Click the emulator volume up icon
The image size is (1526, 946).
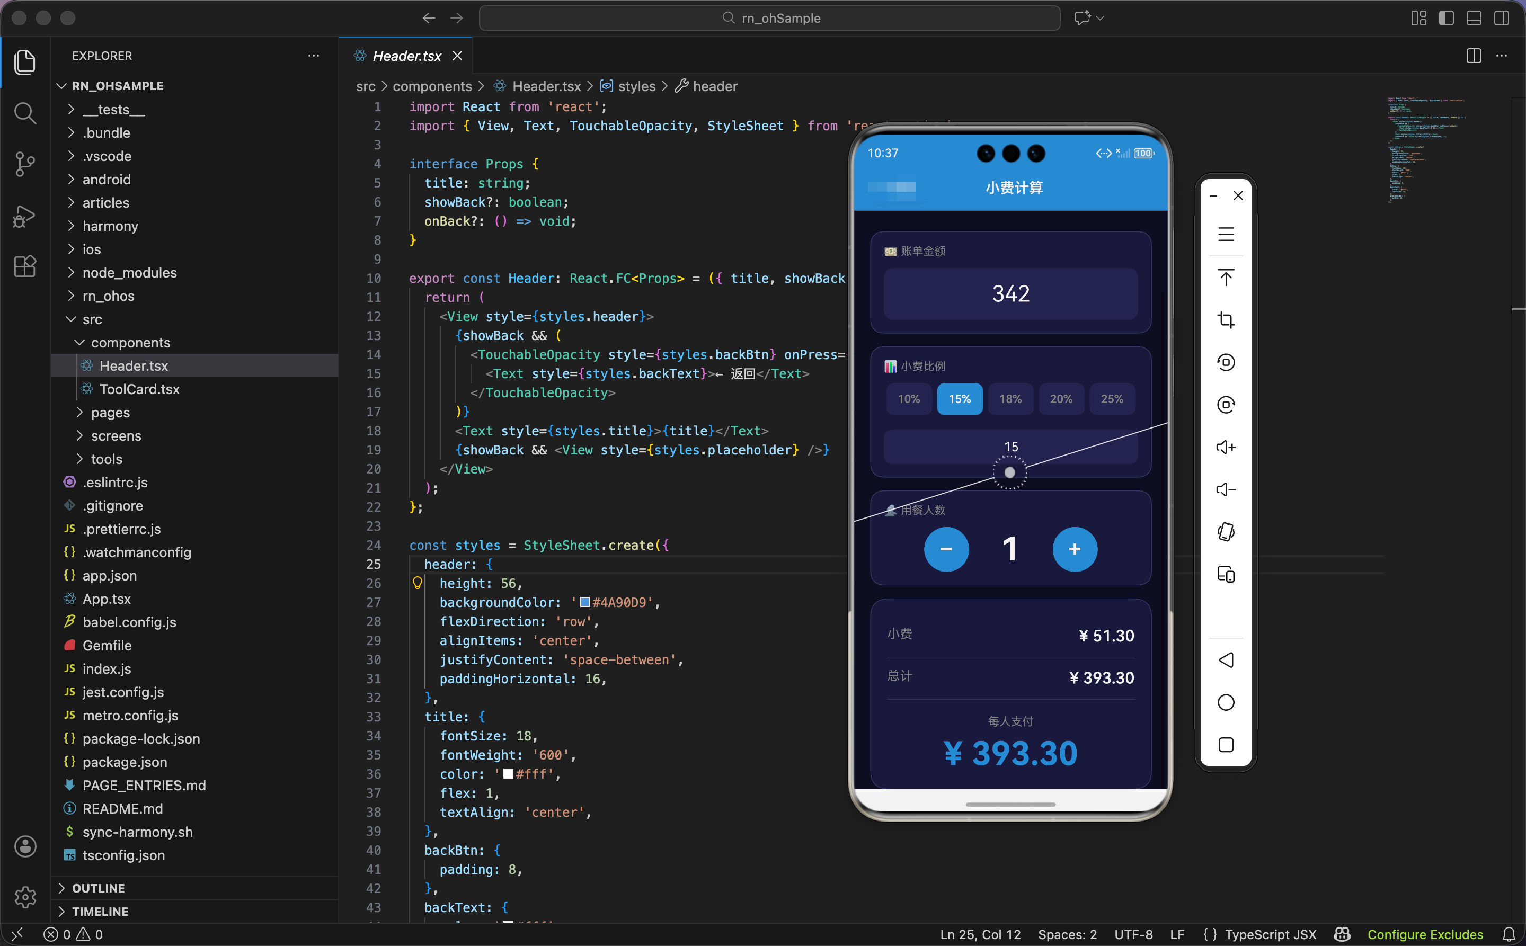(x=1226, y=447)
